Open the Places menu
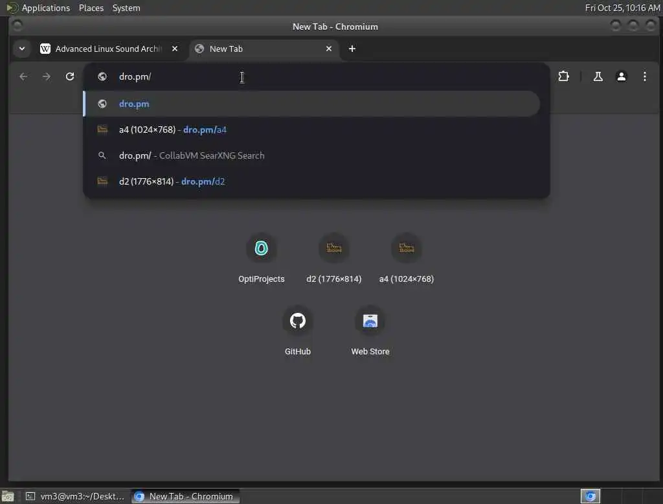 (x=91, y=8)
